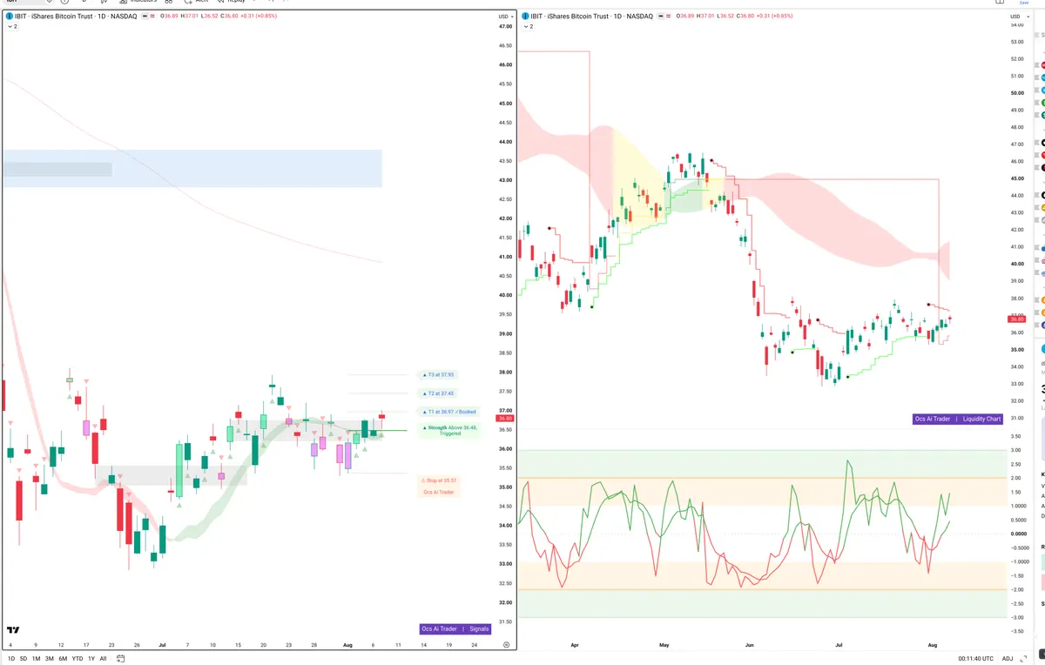Select the Stop at 35.37 label
1045x665 pixels.
tap(439, 480)
